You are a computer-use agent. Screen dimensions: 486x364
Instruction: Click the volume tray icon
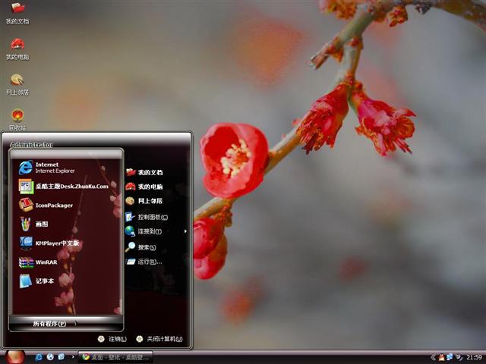click(x=459, y=357)
